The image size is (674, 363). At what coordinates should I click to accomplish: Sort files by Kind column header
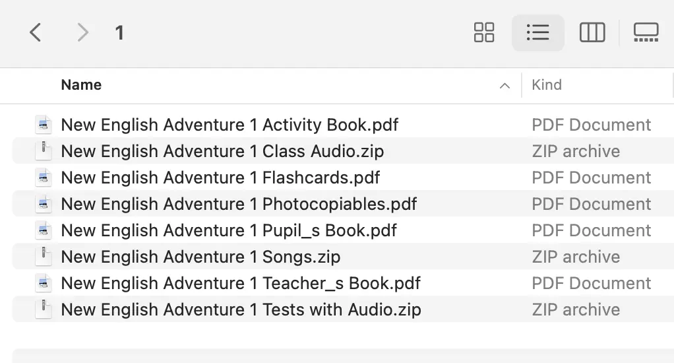(546, 84)
